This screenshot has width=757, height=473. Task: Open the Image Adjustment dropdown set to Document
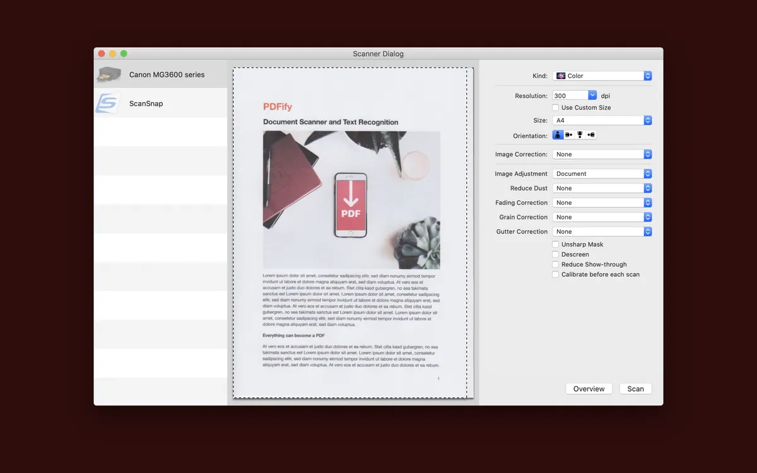point(602,174)
